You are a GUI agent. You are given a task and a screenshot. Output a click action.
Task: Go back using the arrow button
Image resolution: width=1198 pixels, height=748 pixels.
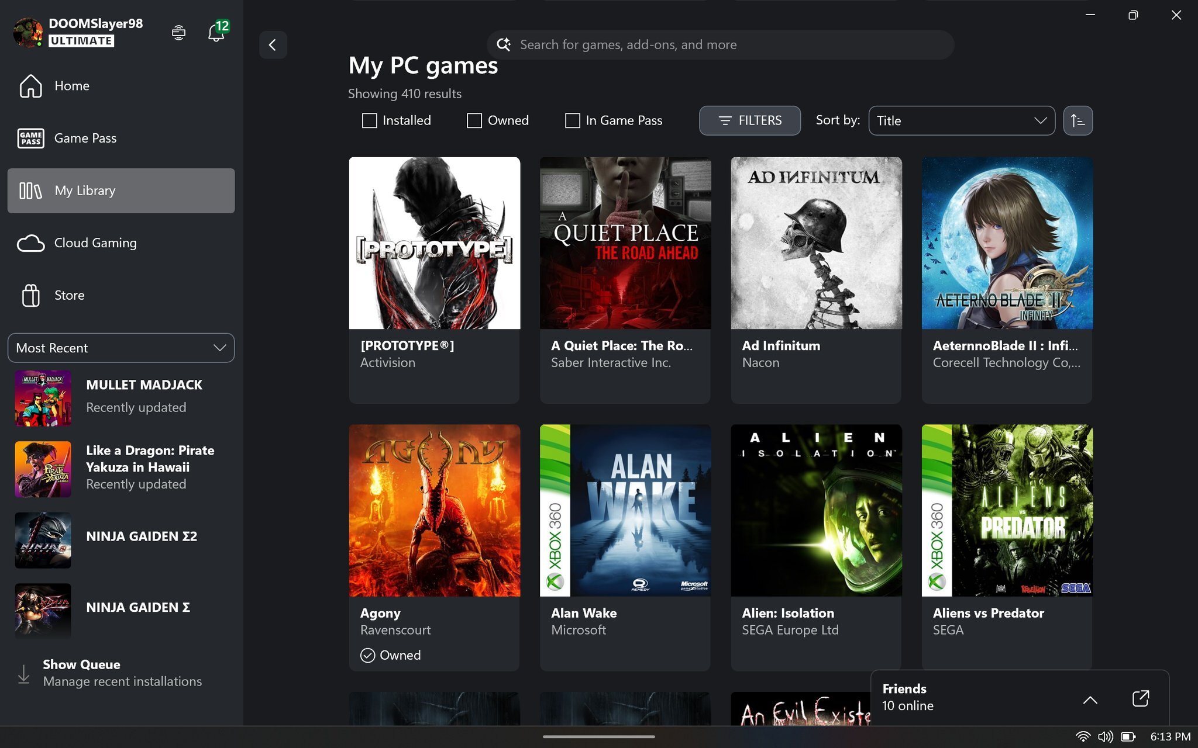point(273,45)
